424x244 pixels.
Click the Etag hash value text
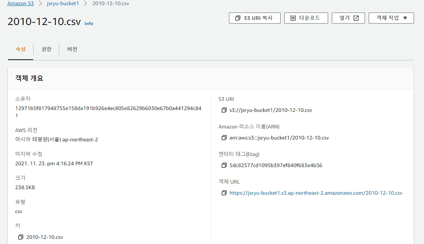pos(275,166)
